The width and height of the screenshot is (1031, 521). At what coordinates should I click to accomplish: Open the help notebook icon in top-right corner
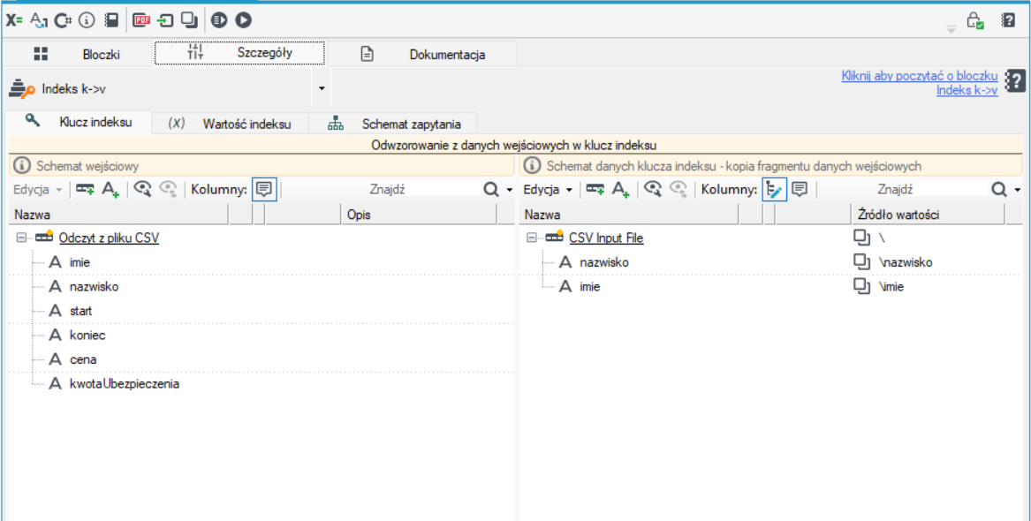click(x=1008, y=20)
